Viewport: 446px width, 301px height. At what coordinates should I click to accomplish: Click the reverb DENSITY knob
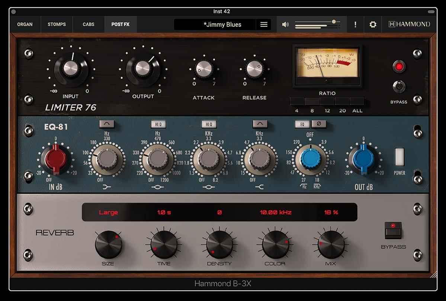[x=219, y=245]
